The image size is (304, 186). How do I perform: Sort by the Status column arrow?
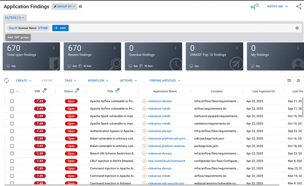77,91
